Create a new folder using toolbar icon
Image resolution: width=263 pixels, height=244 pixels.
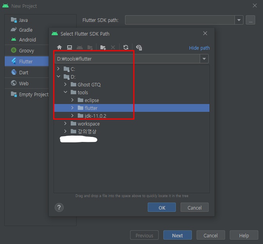(x=103, y=47)
